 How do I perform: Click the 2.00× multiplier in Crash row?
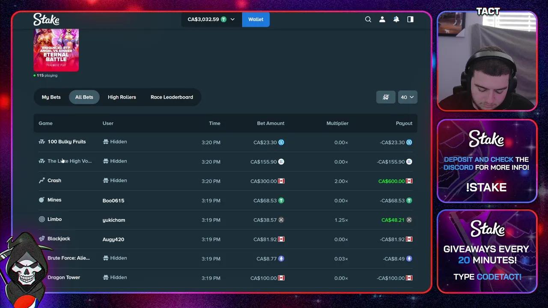pos(341,181)
